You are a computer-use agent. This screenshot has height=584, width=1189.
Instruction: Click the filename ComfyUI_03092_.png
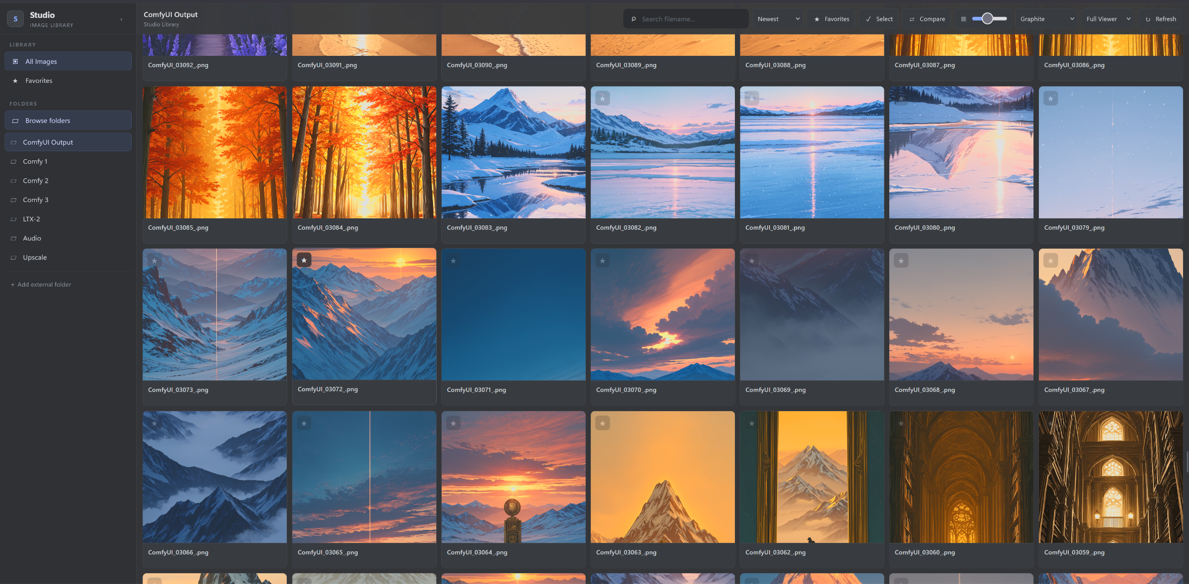point(178,65)
